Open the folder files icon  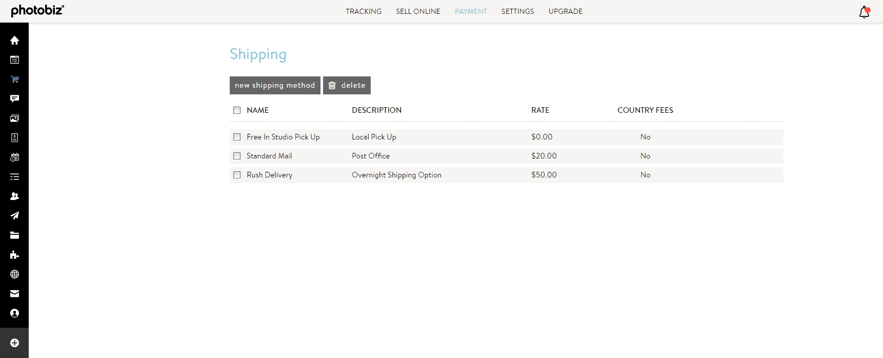(14, 235)
